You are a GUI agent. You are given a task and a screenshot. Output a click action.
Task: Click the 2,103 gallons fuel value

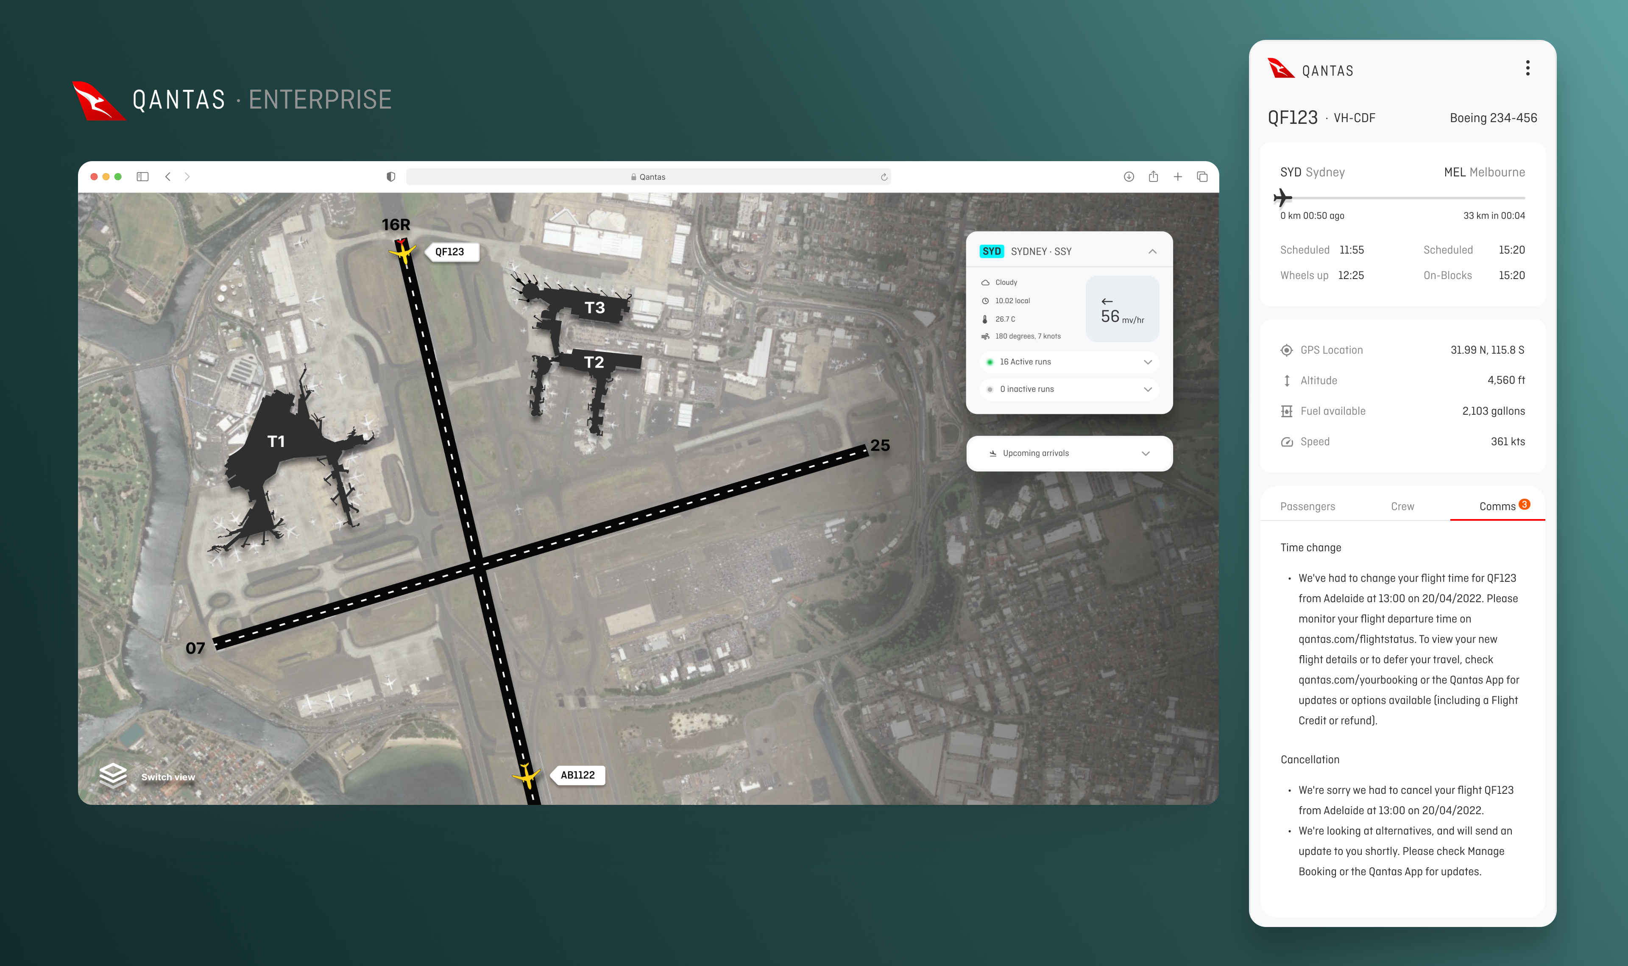(1493, 411)
